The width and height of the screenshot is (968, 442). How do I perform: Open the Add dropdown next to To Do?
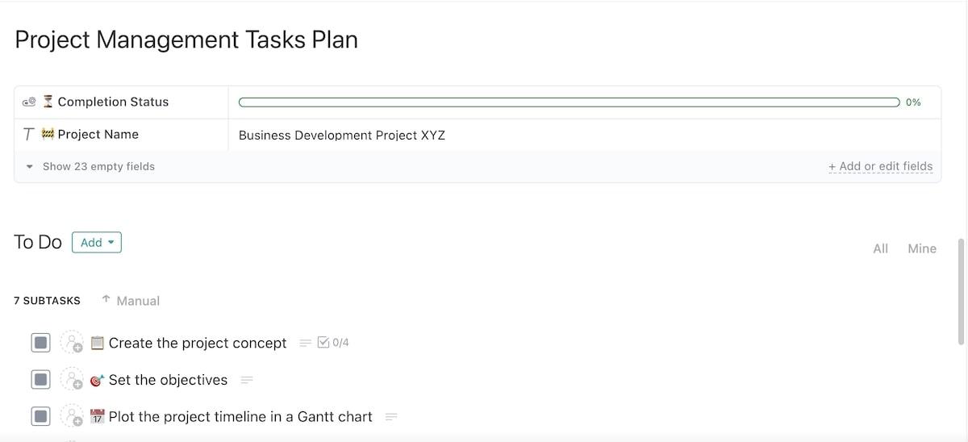(x=97, y=242)
